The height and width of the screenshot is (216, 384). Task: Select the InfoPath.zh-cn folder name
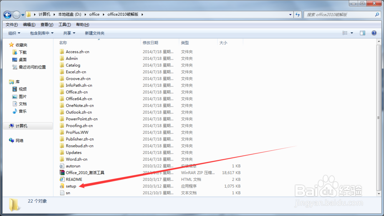click(79, 86)
